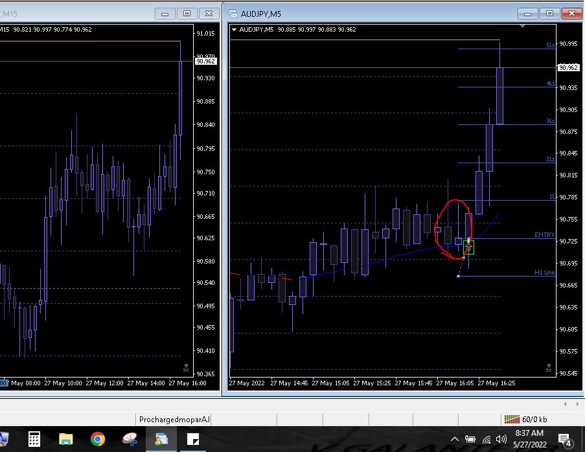Click the 90.962 price tag on M15 chart

pos(205,61)
